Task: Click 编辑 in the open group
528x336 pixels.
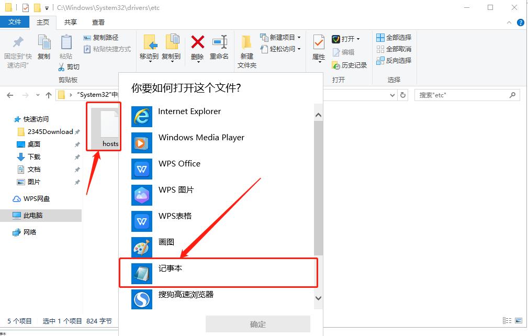Action: (343, 52)
